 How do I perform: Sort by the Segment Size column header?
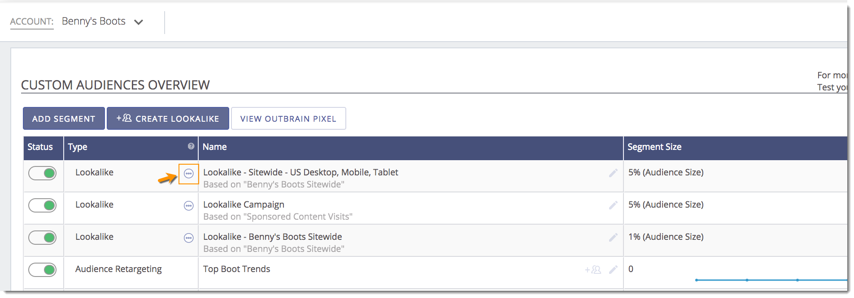(654, 147)
